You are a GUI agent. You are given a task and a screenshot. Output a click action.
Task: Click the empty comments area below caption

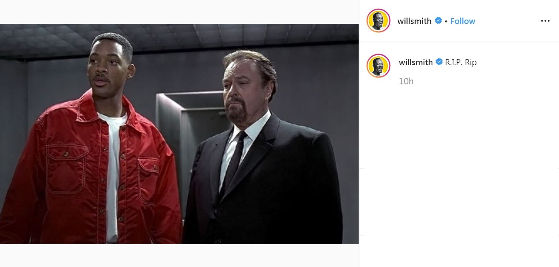[459, 168]
